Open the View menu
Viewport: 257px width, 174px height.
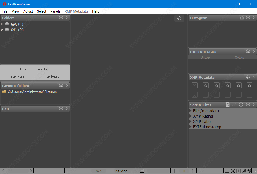click(15, 11)
